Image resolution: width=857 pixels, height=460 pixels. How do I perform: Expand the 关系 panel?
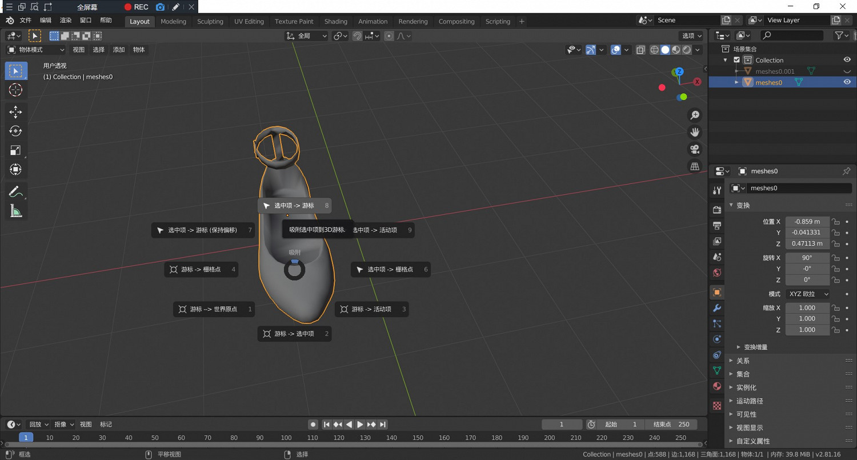[743, 361]
